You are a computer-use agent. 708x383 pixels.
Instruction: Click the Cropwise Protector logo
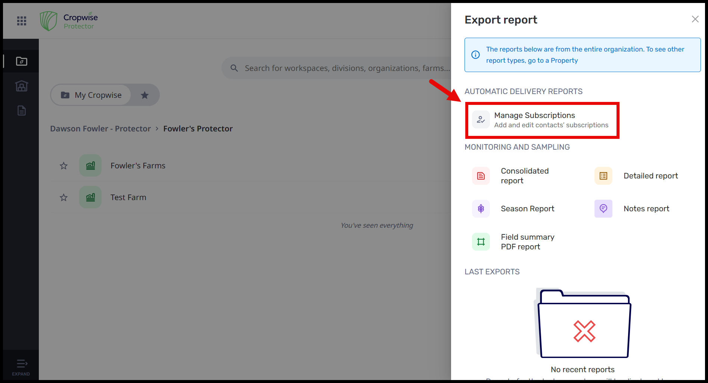(x=69, y=21)
